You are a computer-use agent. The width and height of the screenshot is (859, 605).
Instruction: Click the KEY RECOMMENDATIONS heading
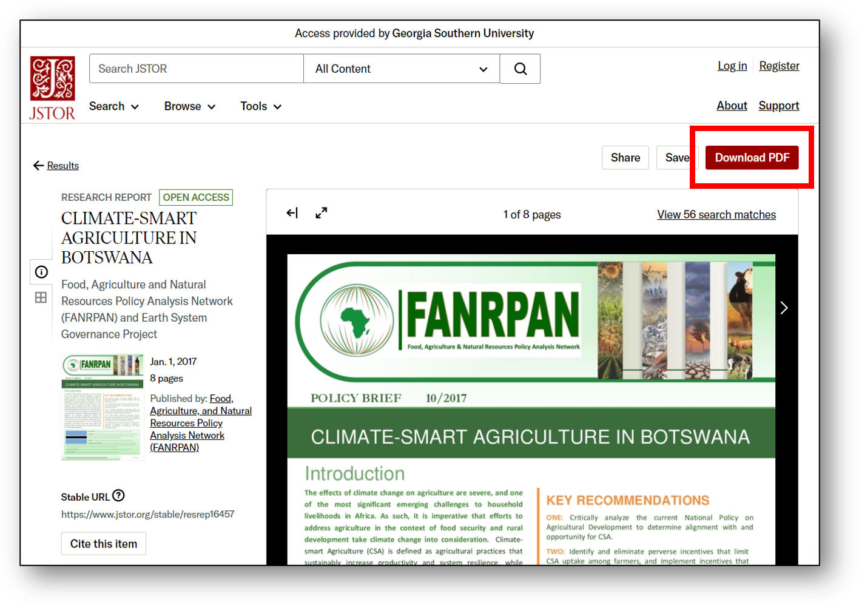tap(628, 501)
